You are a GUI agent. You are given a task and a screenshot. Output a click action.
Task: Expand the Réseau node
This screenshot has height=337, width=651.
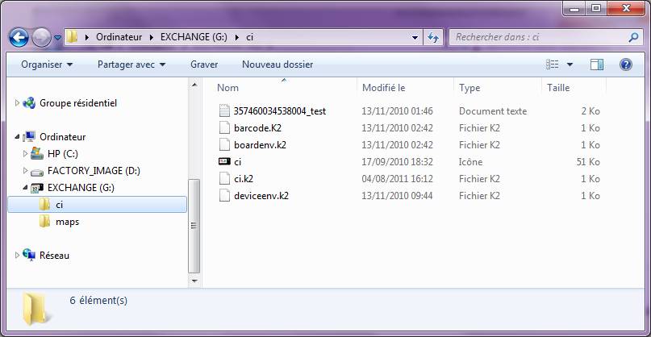(17, 256)
